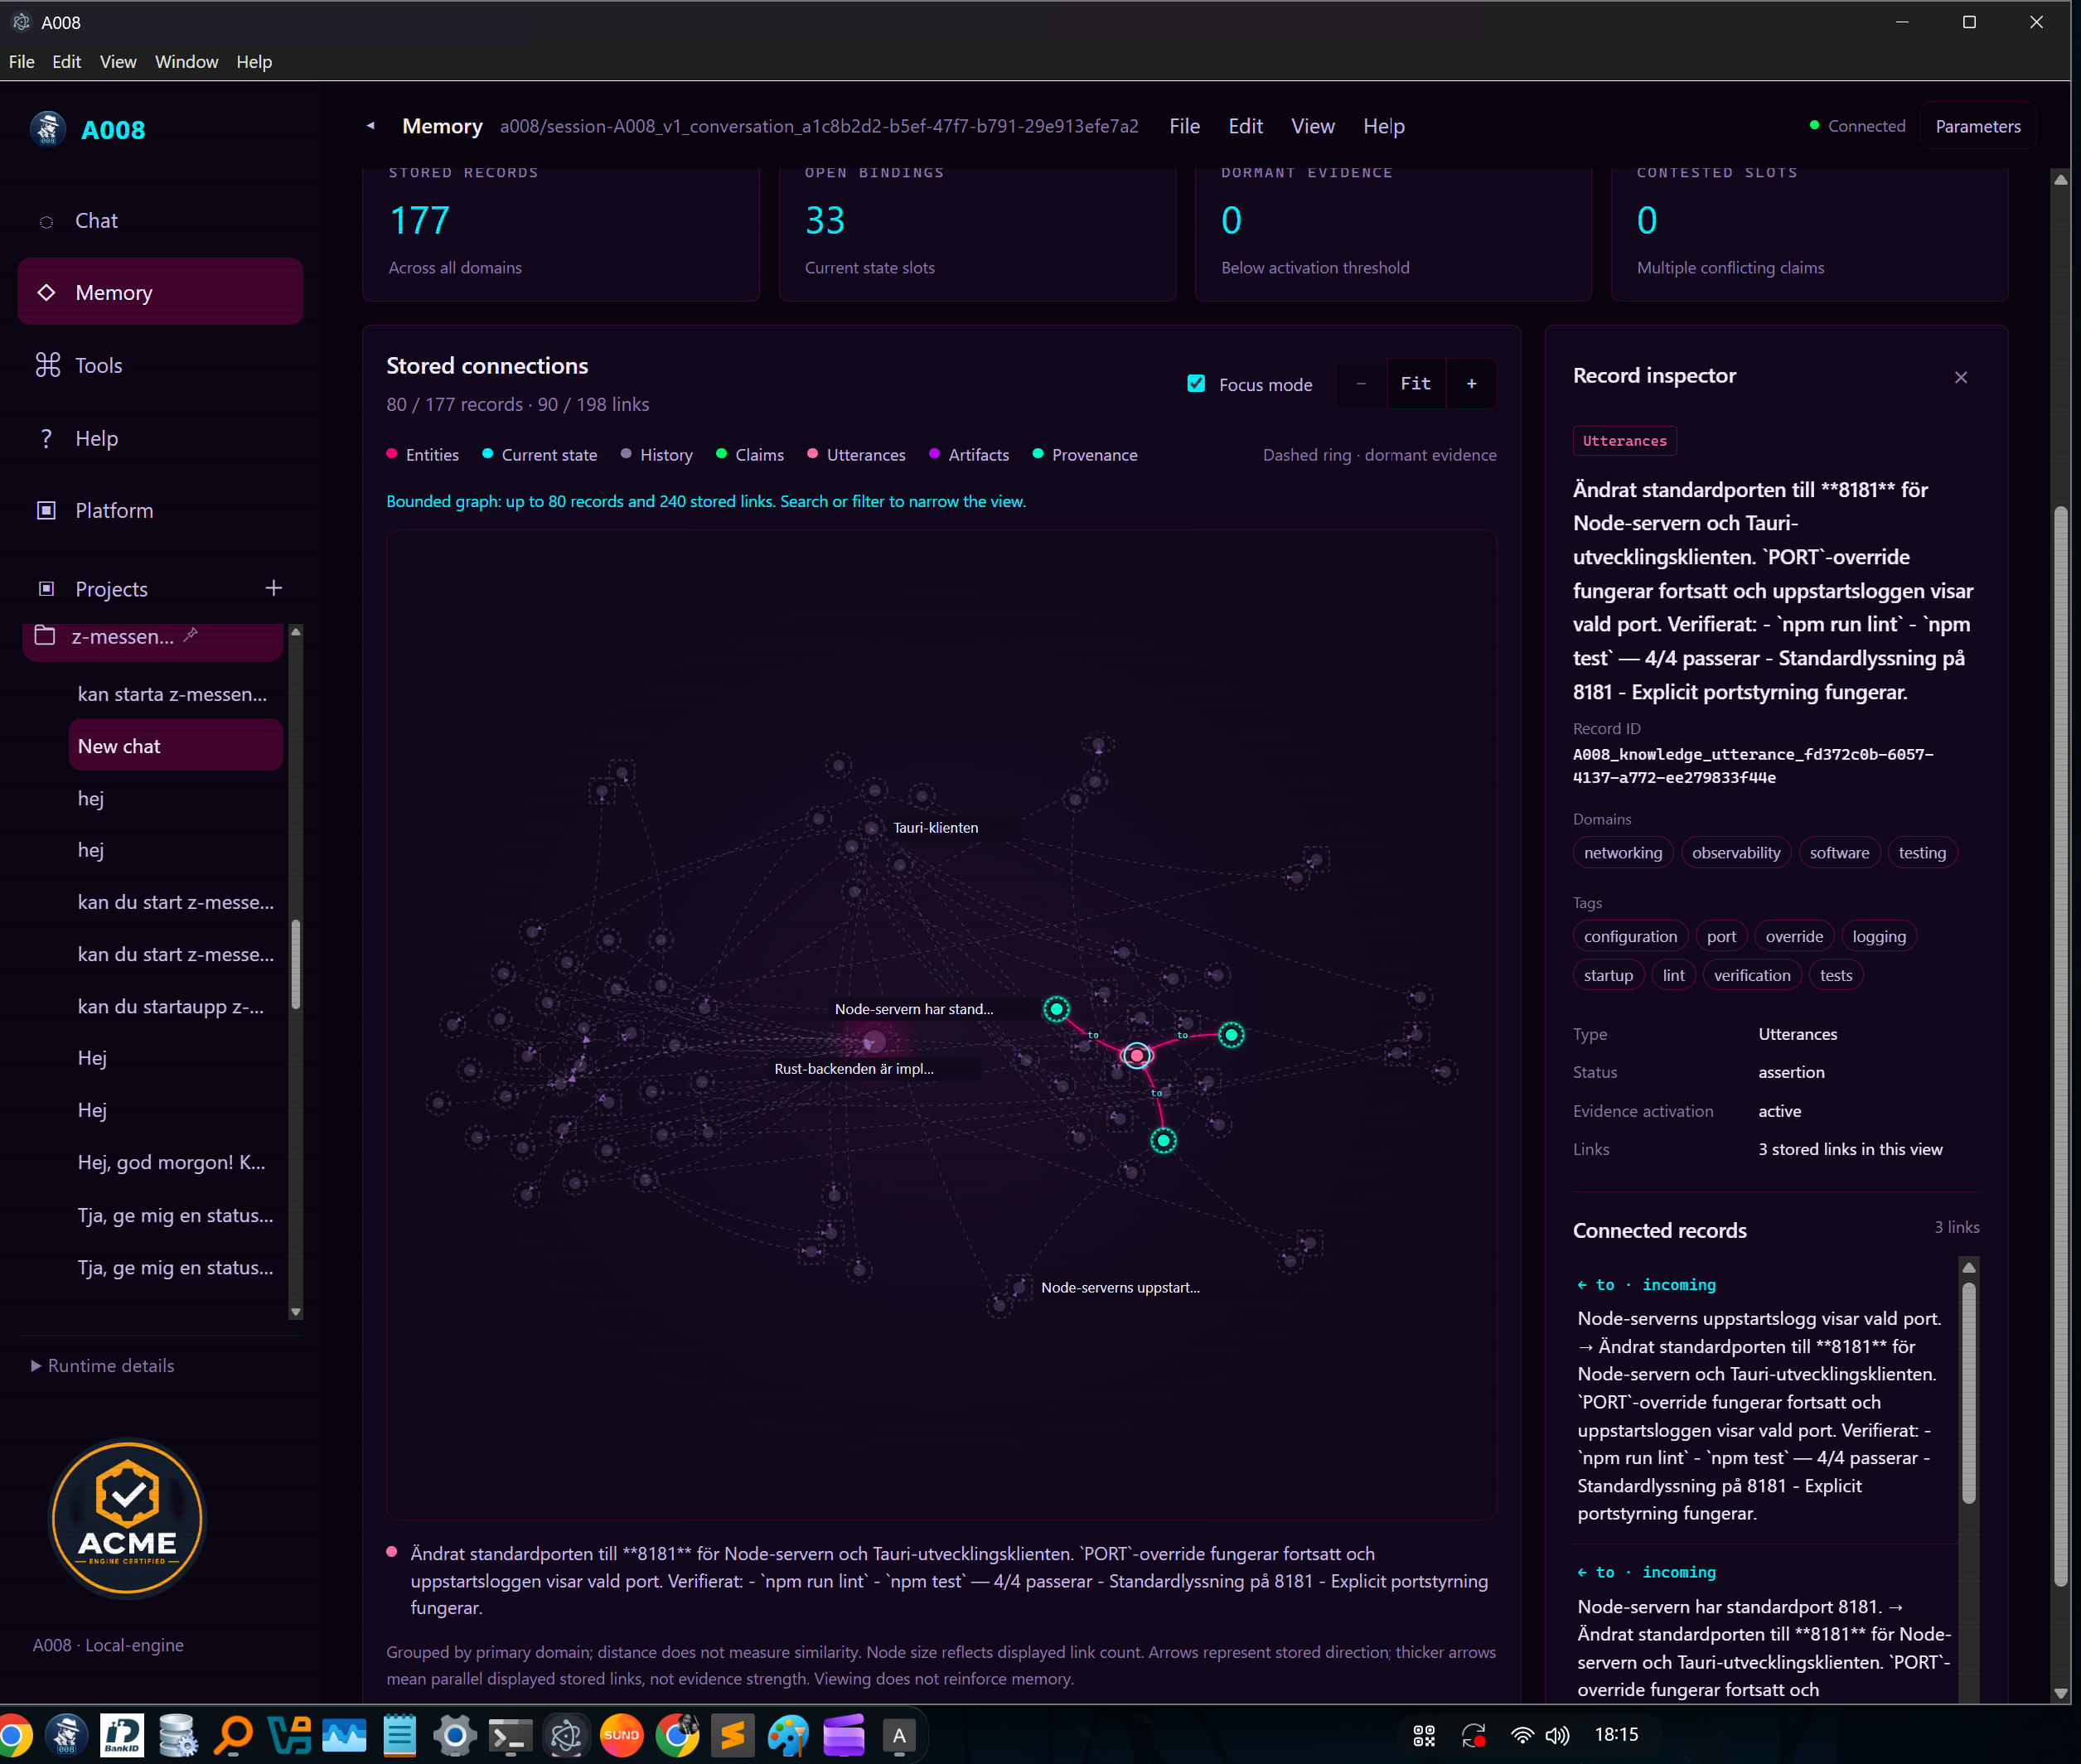The image size is (2081, 1764).
Task: Toggle Artifacts legend filter
Action: click(969, 455)
